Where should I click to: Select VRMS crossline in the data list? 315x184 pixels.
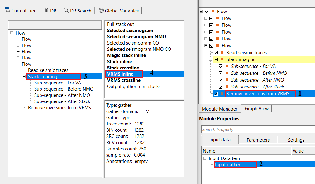click(x=124, y=80)
